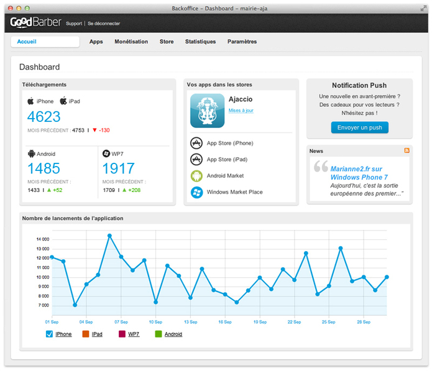Image resolution: width=432 pixels, height=371 pixels.
Task: Uncheck the iPhone series checkbox
Action: pyautogui.click(x=50, y=334)
